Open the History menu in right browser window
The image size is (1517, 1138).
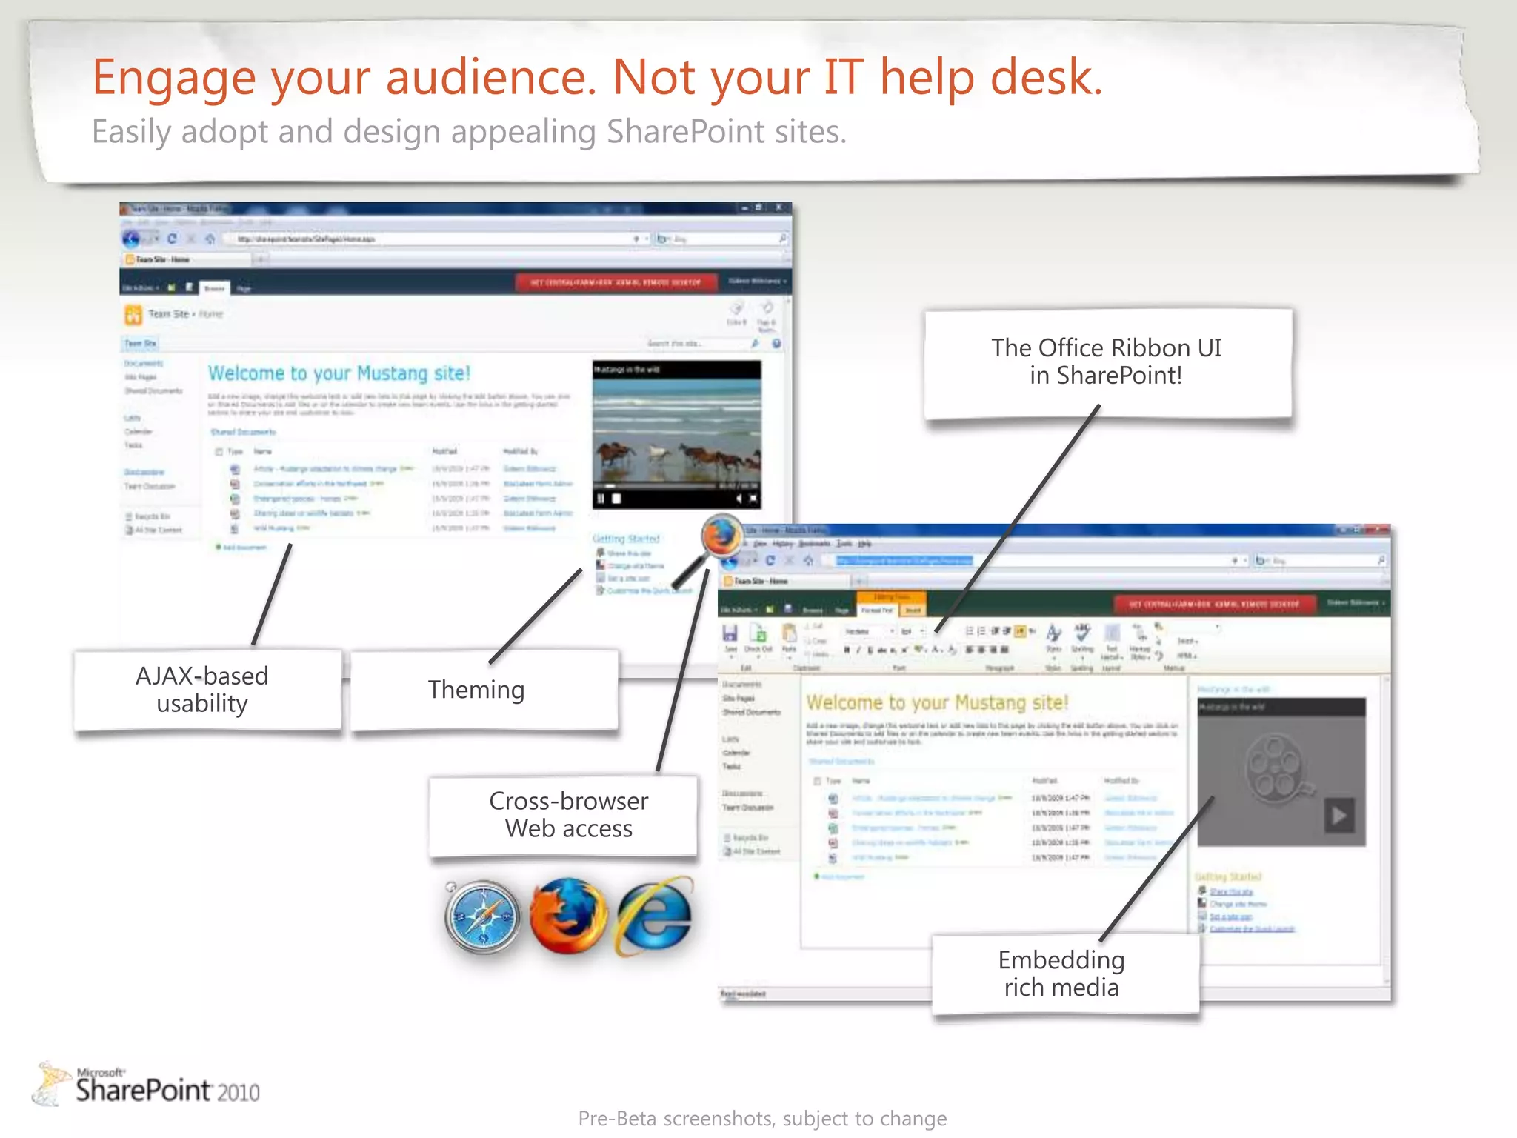tap(782, 544)
